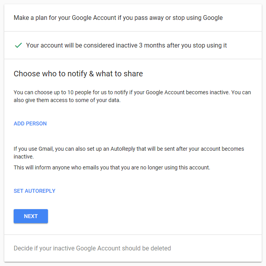Select the 'Choose who to notify & what to share' heading

(78, 74)
